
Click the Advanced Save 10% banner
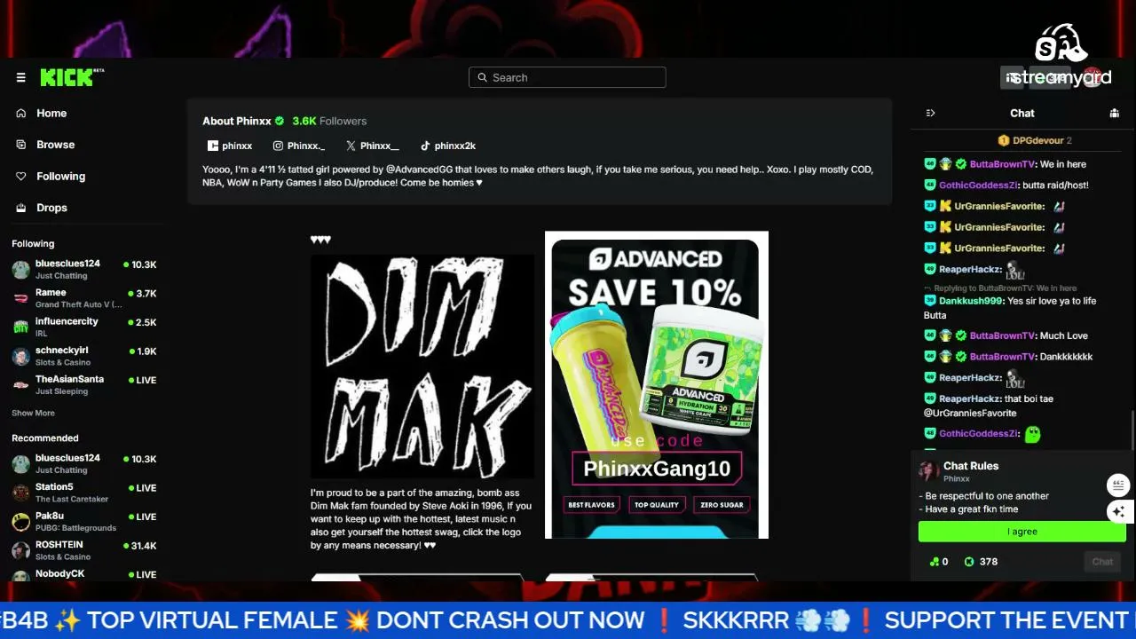pos(657,385)
